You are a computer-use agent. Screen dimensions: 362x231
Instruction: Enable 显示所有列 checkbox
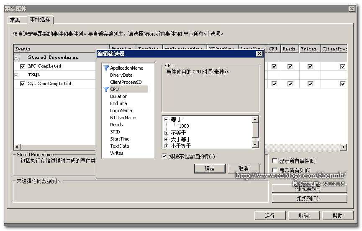tap(275, 170)
